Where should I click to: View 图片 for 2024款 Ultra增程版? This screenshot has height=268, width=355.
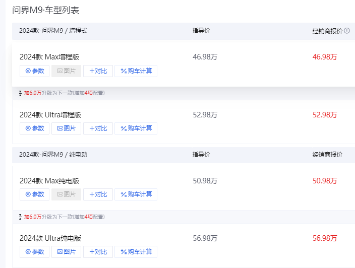click(x=66, y=128)
